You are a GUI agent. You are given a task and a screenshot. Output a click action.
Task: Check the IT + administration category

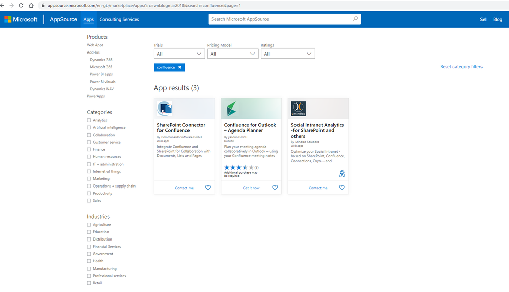(x=89, y=164)
